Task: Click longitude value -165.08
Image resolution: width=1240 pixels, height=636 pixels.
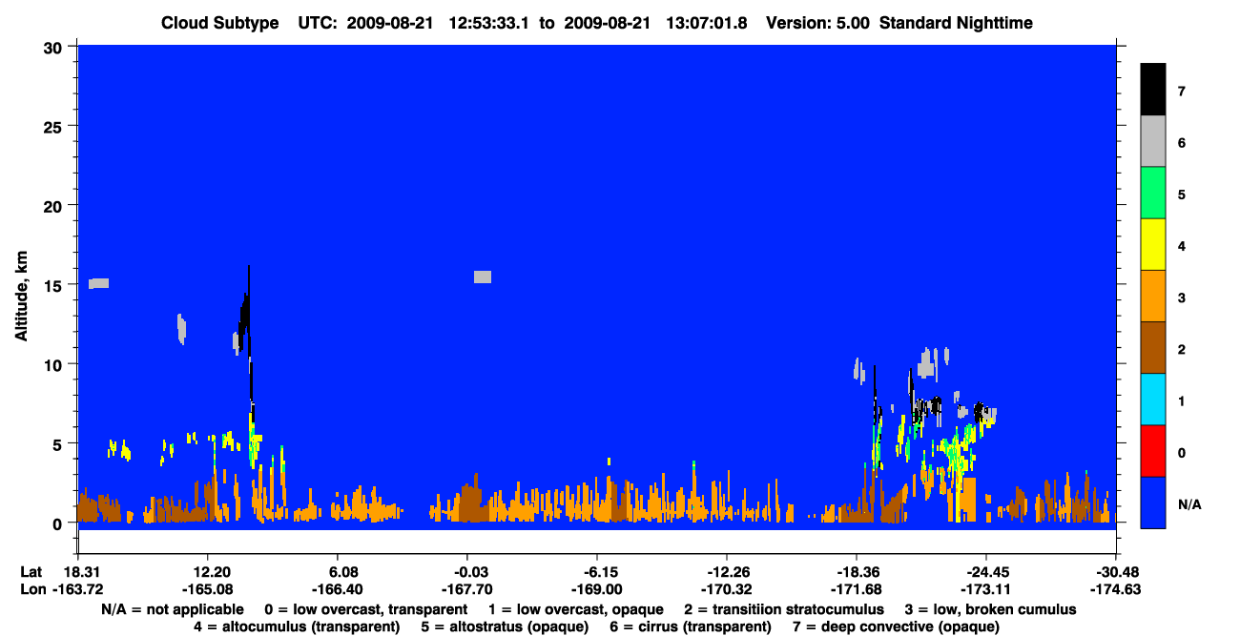Action: 207,589
